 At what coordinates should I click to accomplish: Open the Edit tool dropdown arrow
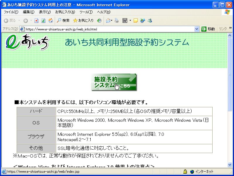(130, 21)
